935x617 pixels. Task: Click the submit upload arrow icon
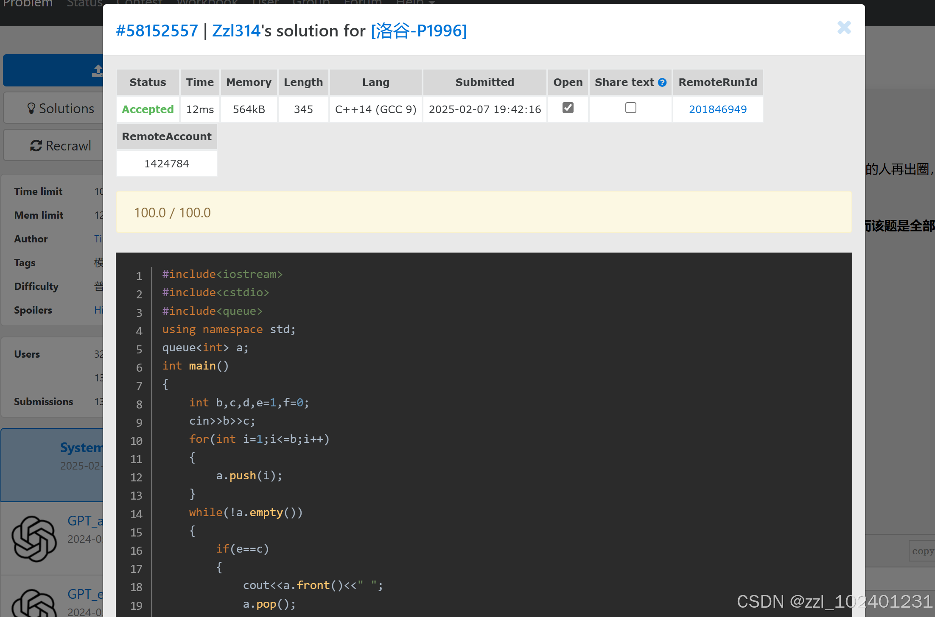coord(98,70)
